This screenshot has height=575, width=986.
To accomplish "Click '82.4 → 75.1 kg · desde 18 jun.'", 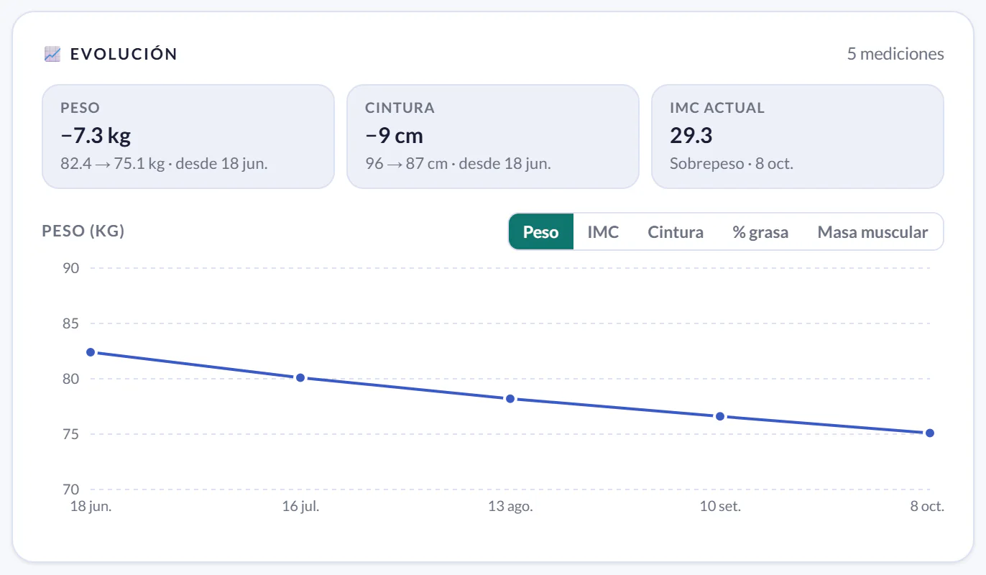I will [164, 163].
